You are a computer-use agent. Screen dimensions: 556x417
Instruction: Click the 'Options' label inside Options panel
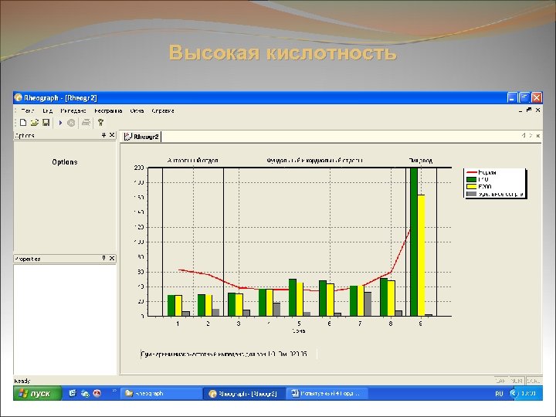(65, 162)
